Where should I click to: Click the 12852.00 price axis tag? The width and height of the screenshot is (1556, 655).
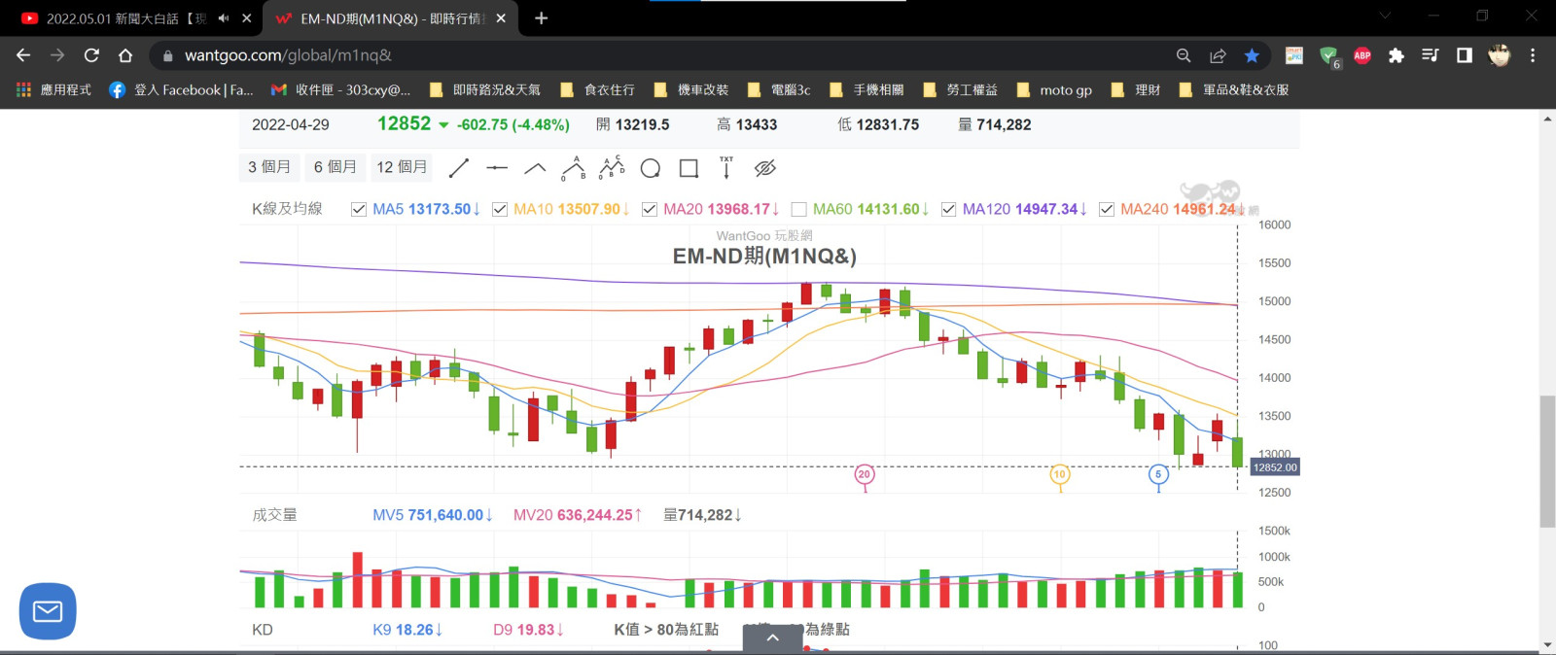point(1275,467)
